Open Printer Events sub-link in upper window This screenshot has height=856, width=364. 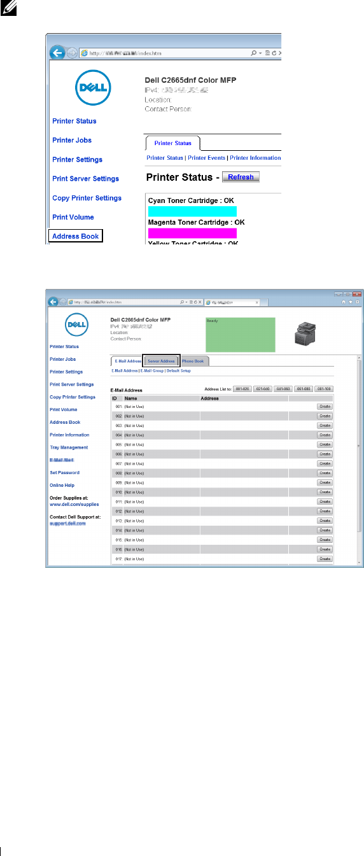(207, 158)
